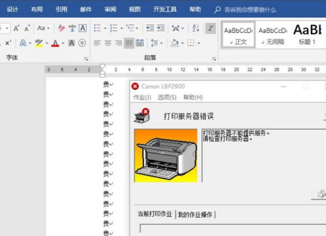This screenshot has height=236, width=326.
Task: Click the Numbering list icon
Action: coord(114,28)
